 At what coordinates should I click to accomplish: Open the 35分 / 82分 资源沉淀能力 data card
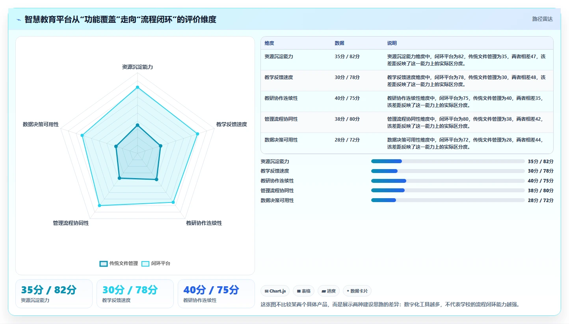coord(54,294)
